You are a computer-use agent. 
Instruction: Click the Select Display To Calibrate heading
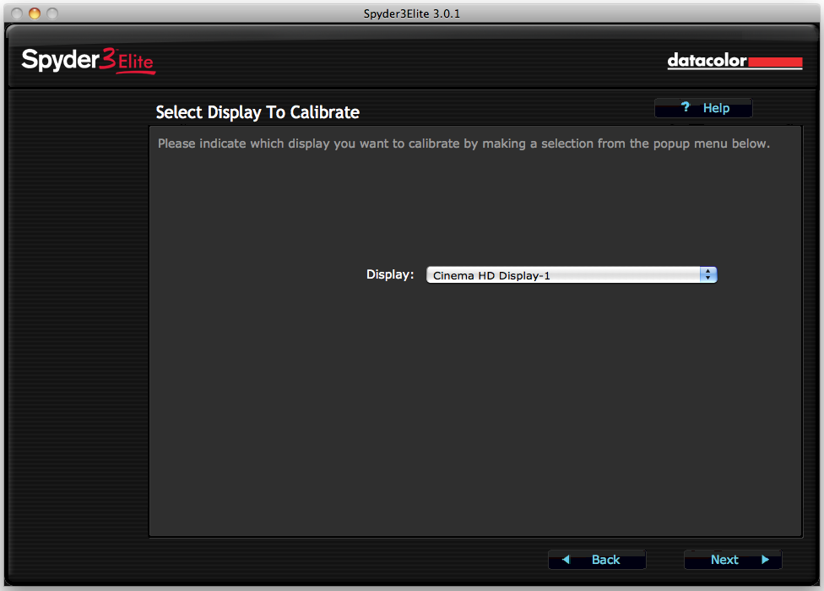257,112
